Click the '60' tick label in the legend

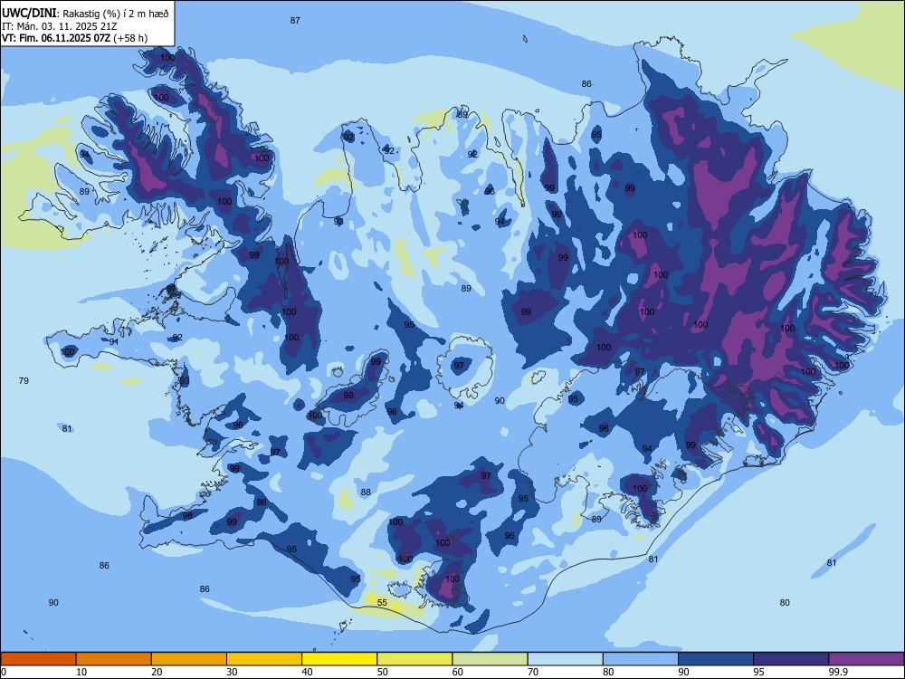coord(458,672)
